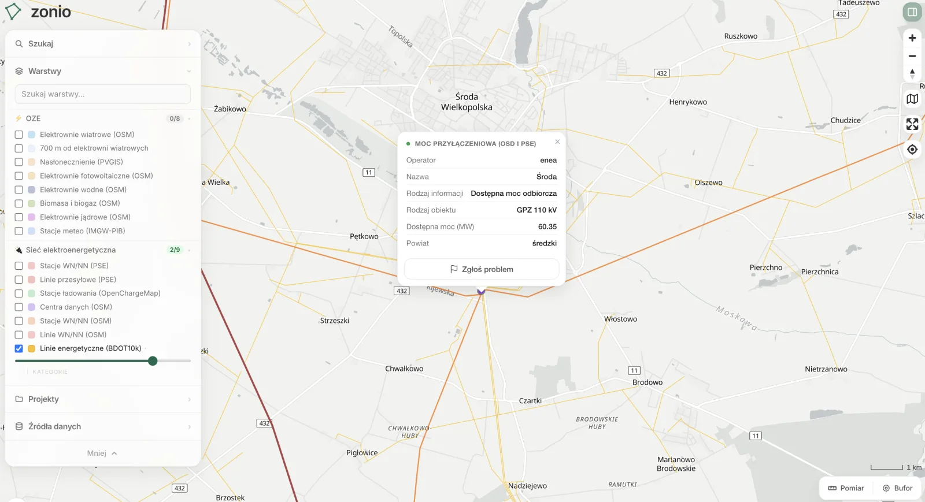Close the Moc przyłączeniowa popup
This screenshot has width=925, height=502.
[557, 142]
